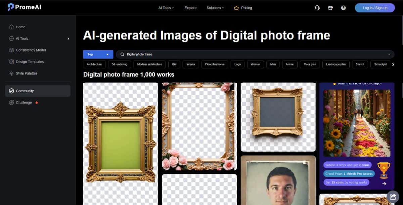Expand AI Tools sidebar chevron
This screenshot has height=205, width=403.
(68, 39)
